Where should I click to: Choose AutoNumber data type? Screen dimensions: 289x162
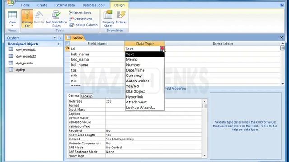(x=144, y=81)
